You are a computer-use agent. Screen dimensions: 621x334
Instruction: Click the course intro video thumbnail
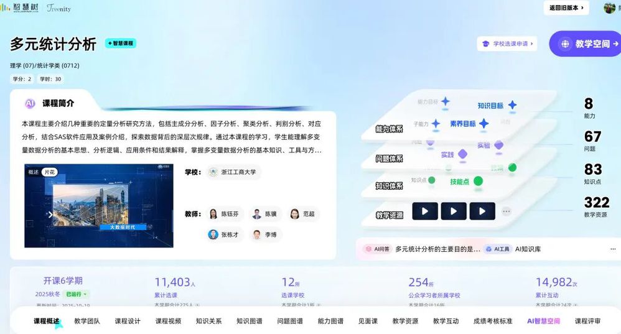point(99,206)
